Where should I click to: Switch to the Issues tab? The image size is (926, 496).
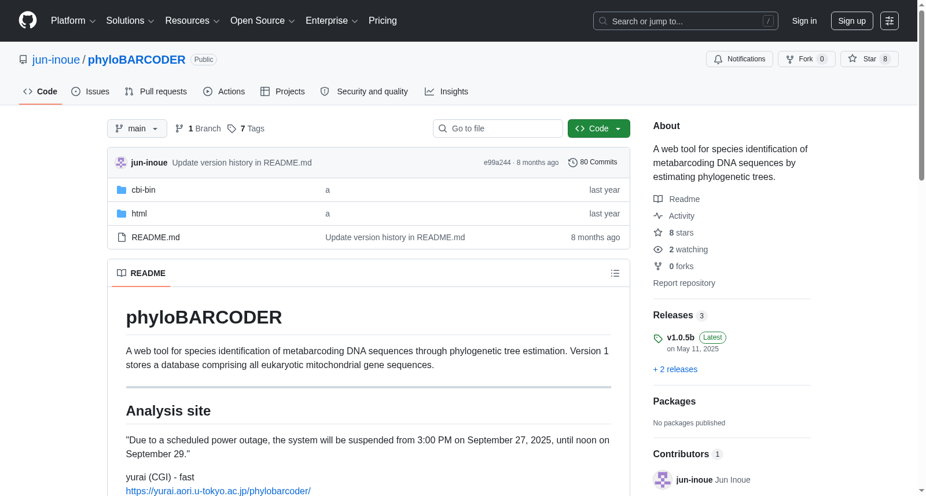(x=90, y=91)
